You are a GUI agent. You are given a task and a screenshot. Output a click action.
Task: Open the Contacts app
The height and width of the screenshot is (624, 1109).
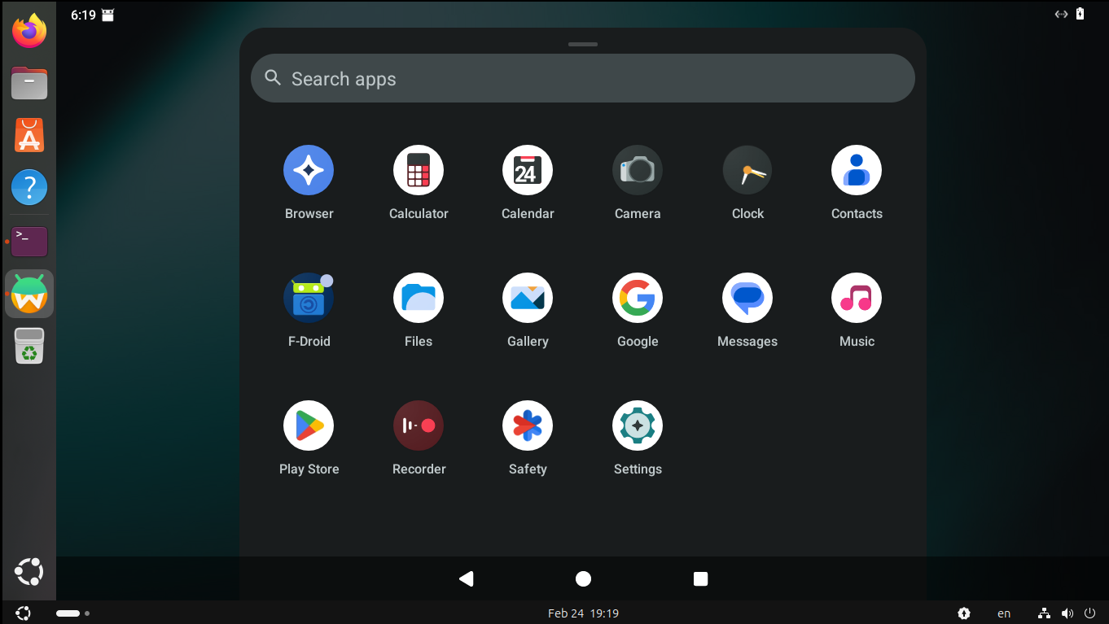(857, 170)
